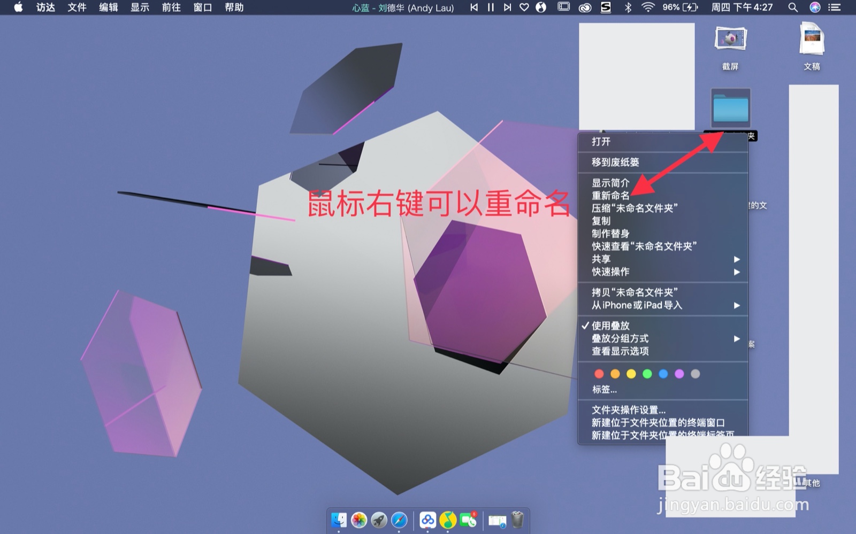Click the Bluetooth icon in the menu bar
856x534 pixels.
click(628, 7)
